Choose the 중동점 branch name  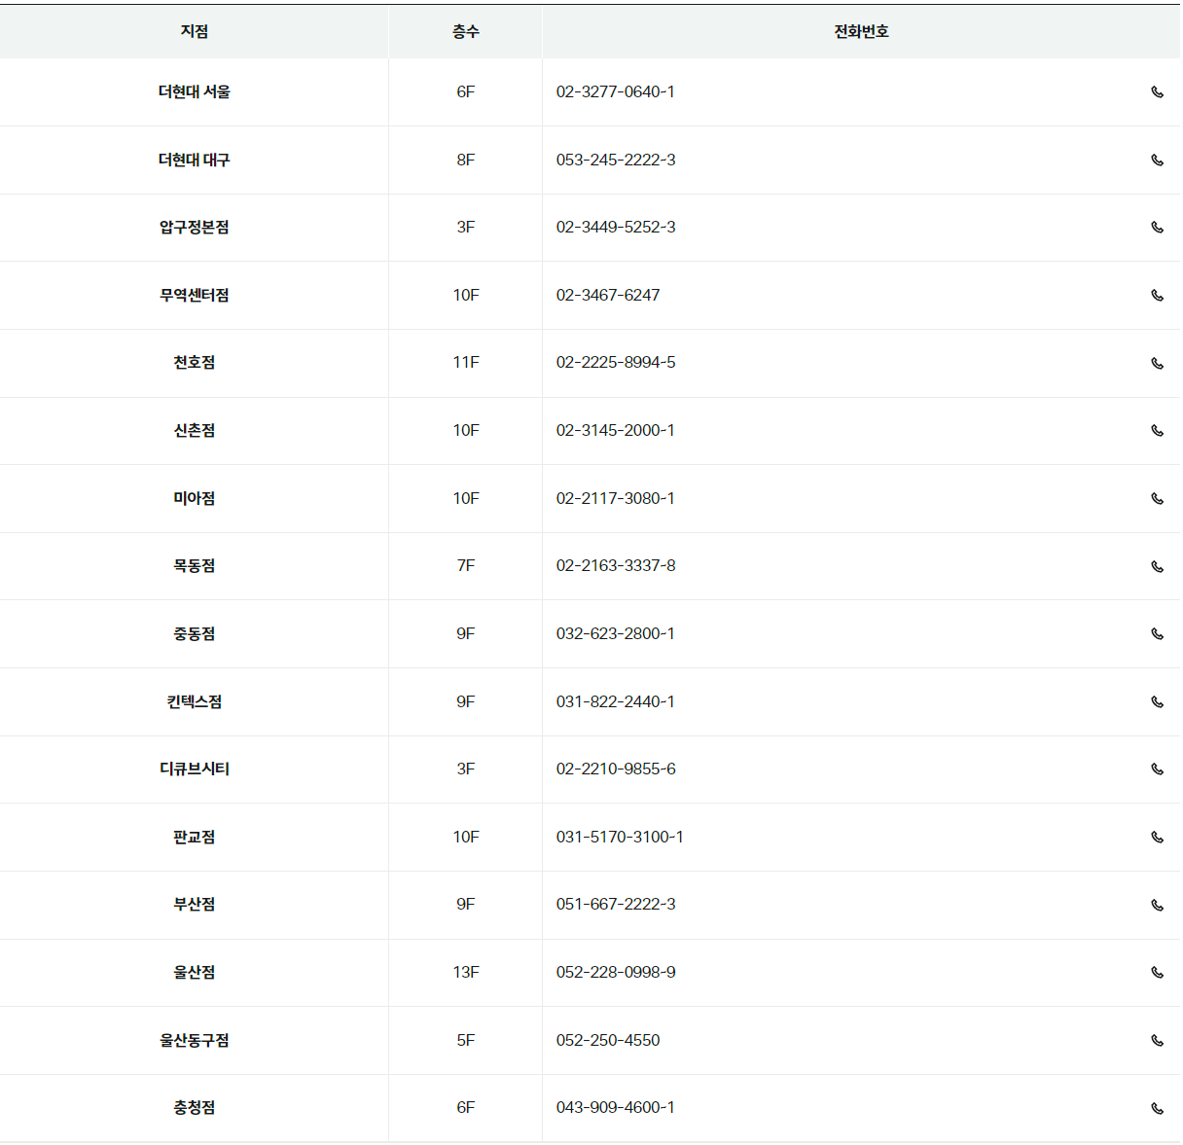click(x=195, y=633)
